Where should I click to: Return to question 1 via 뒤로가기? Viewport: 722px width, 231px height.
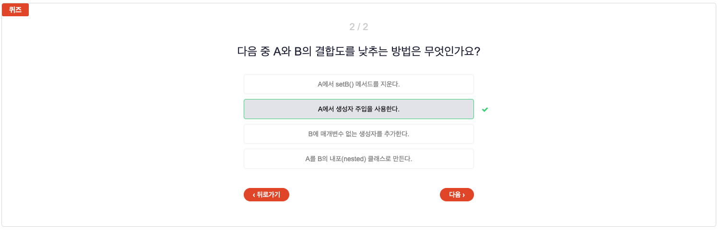pos(266,195)
